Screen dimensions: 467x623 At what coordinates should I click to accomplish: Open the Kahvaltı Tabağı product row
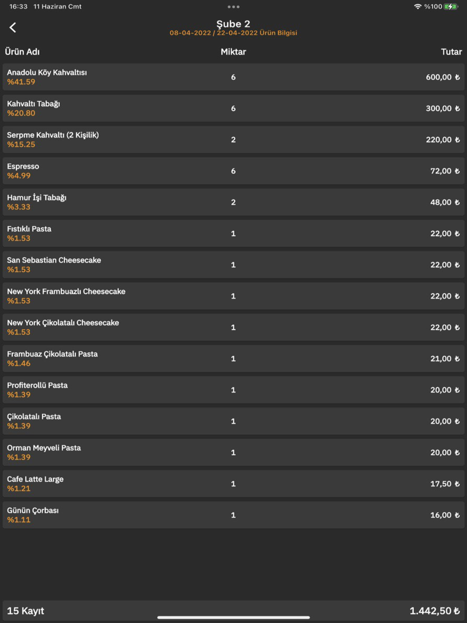point(233,108)
